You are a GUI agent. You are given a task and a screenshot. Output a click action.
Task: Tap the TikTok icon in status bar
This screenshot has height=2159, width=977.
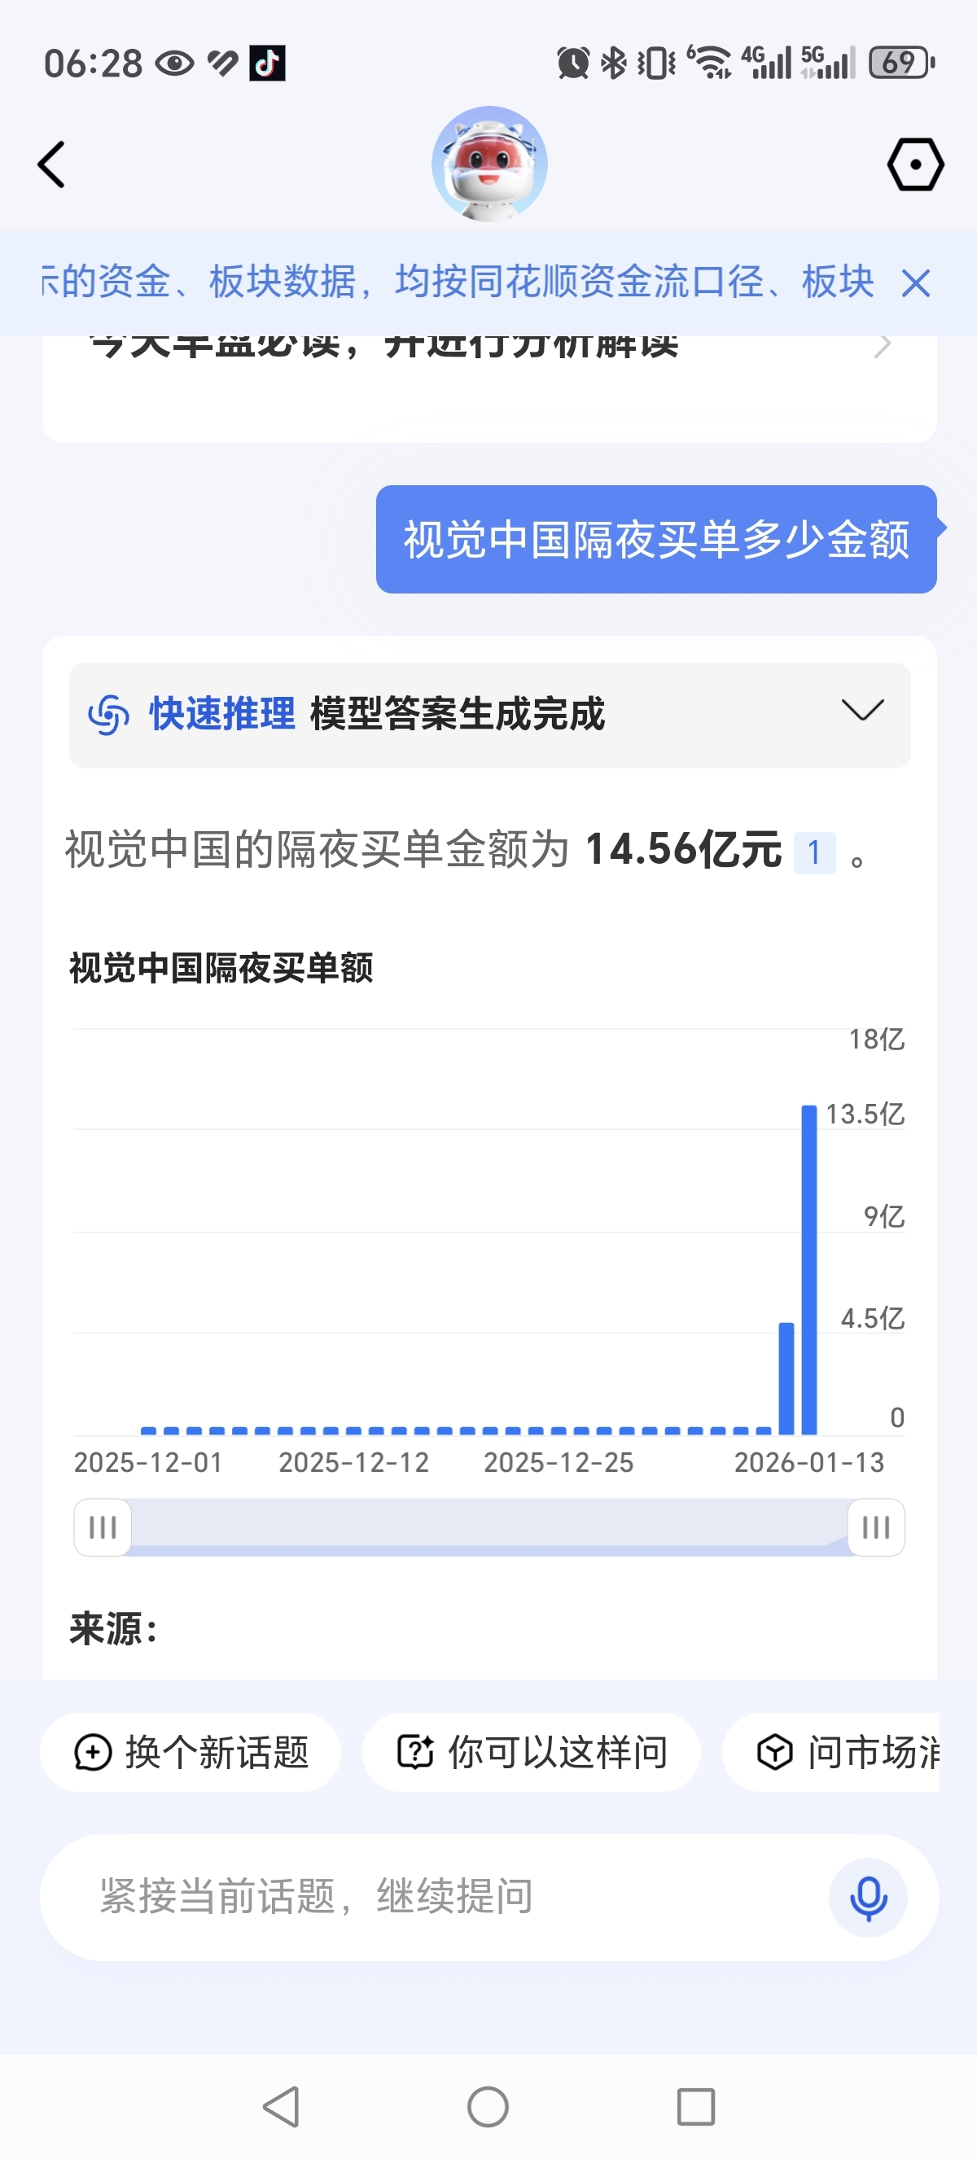[x=267, y=63]
